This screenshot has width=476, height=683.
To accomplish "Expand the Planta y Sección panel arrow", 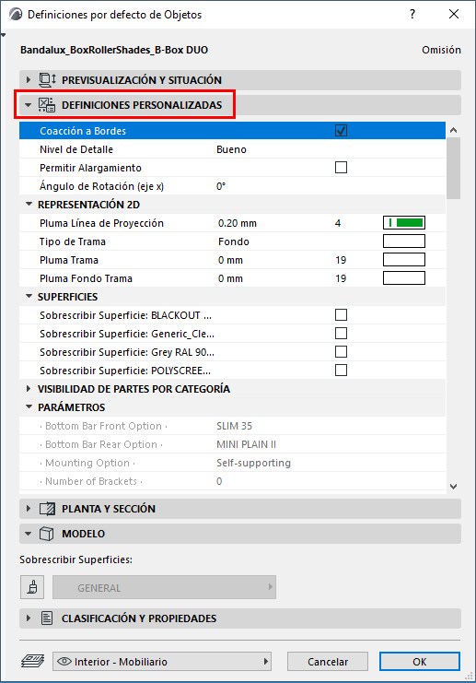I will point(29,508).
